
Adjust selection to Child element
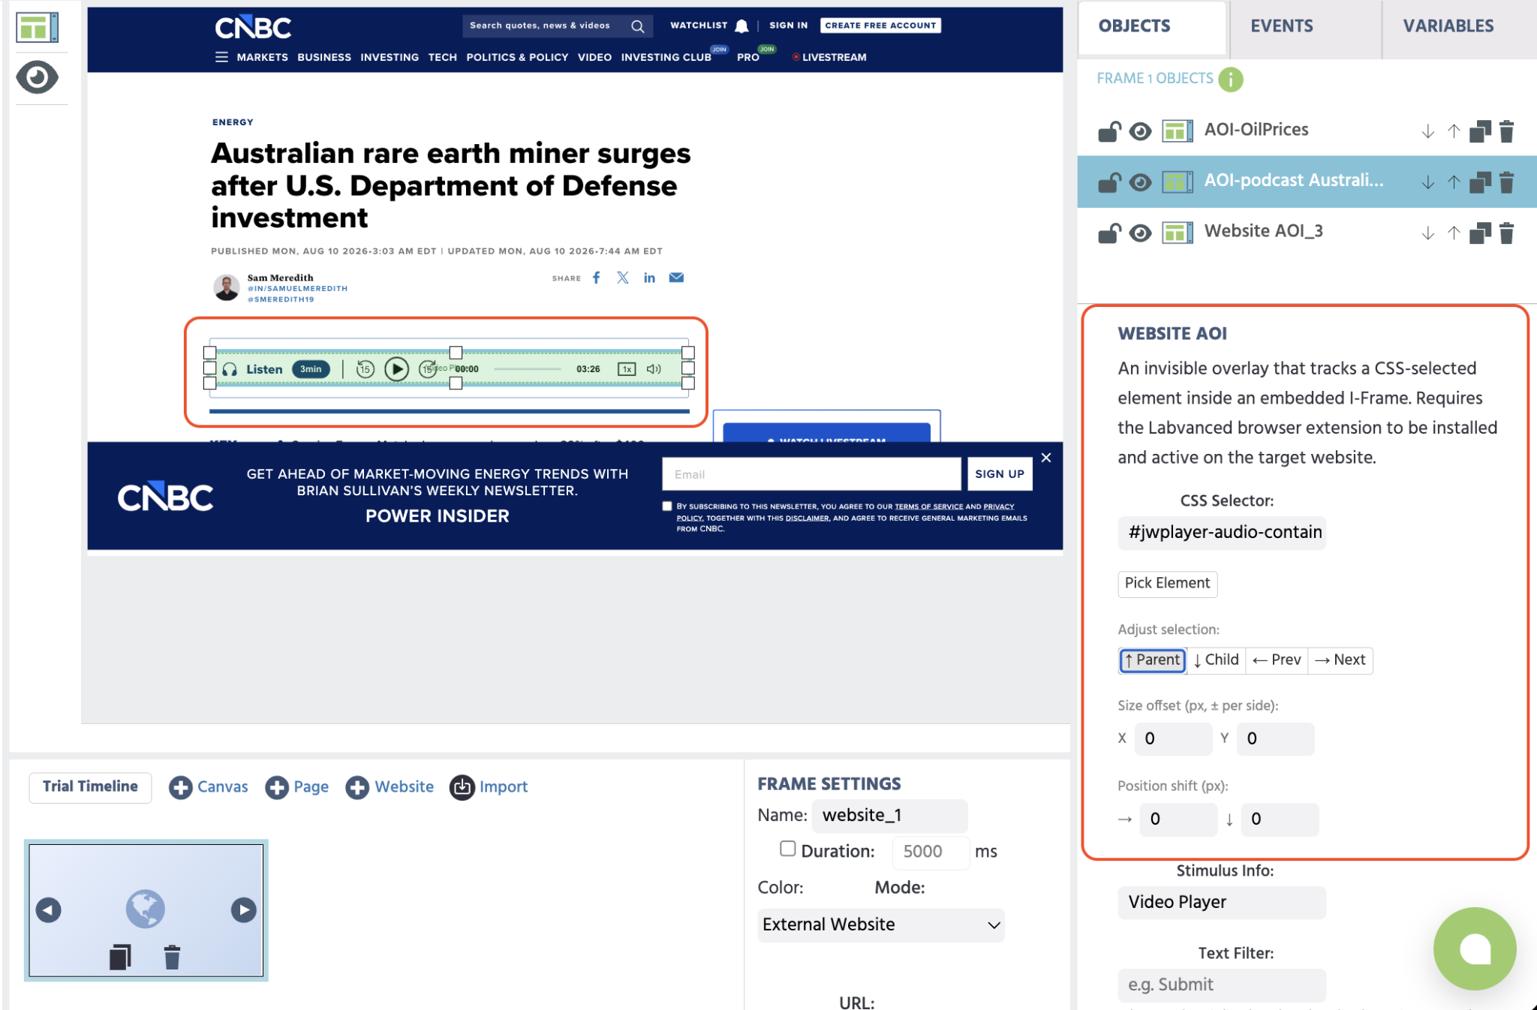pyautogui.click(x=1217, y=660)
